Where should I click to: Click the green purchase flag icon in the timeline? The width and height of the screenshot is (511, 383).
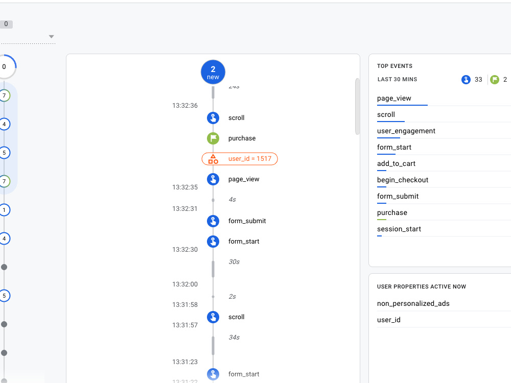click(x=213, y=138)
